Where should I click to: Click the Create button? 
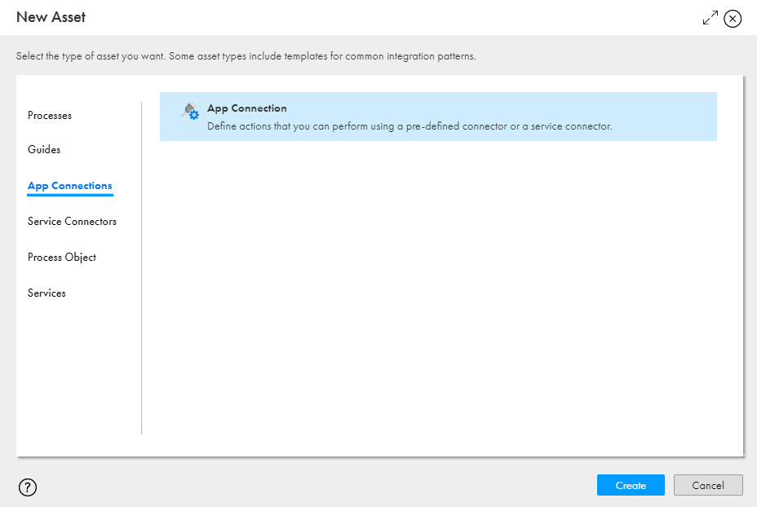click(631, 485)
